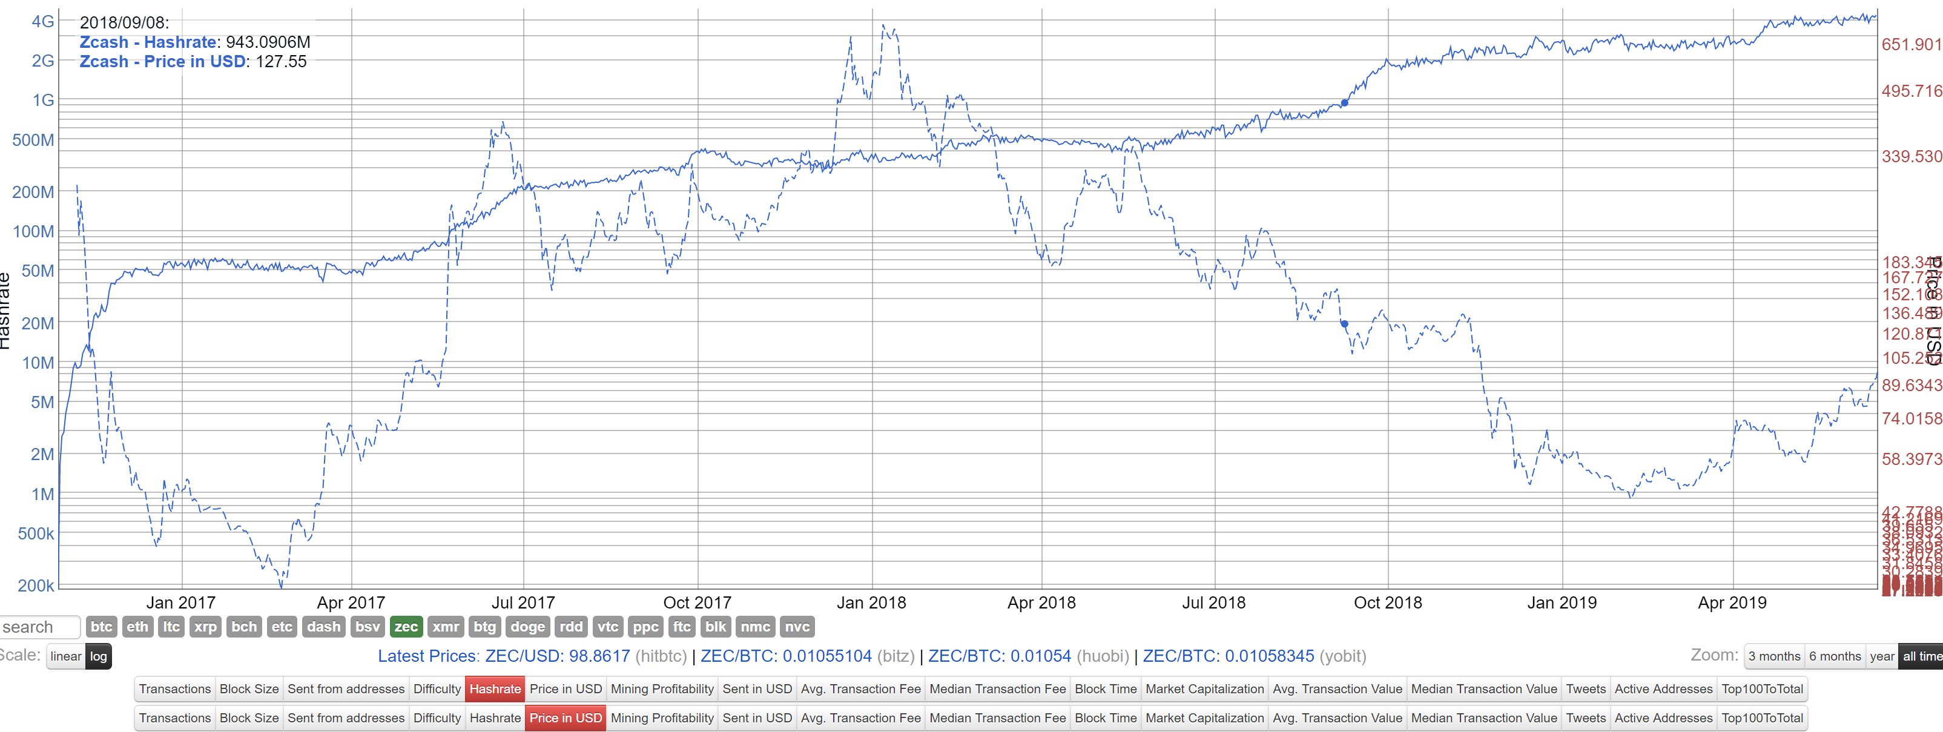Open the ZEC/USD hitbtc latest price link
This screenshot has width=1943, height=732.
556,656
